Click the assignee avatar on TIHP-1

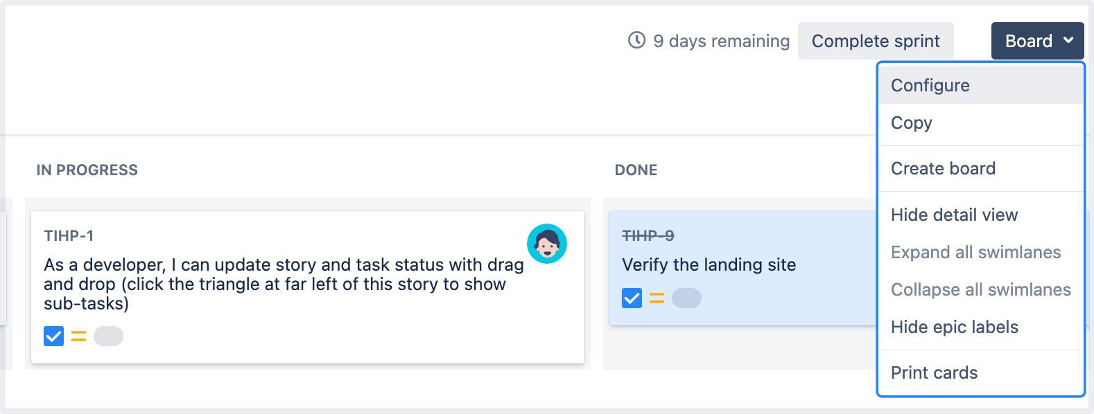coord(547,244)
